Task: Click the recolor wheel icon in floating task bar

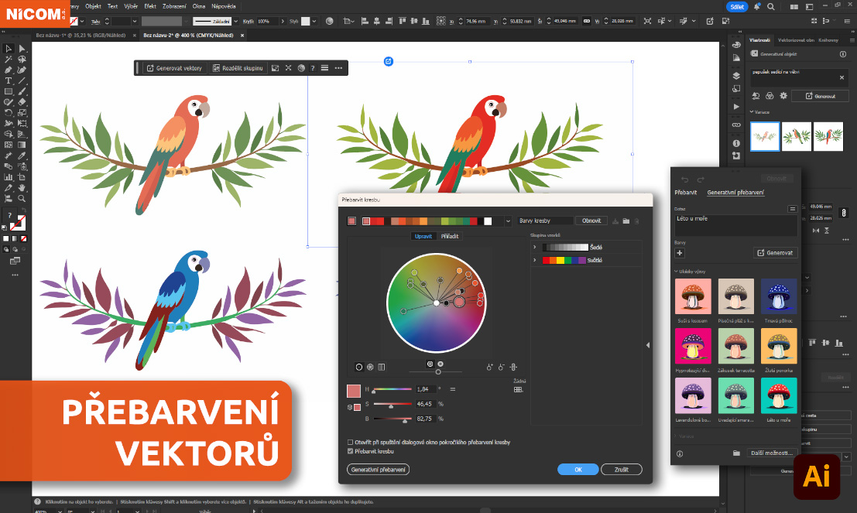Action: (301, 68)
